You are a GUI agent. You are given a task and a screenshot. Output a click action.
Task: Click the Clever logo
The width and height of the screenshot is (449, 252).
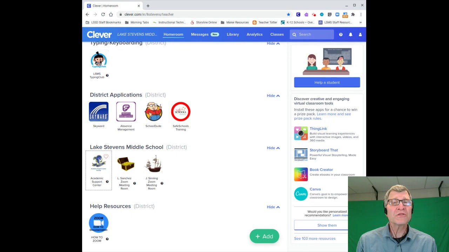(99, 34)
